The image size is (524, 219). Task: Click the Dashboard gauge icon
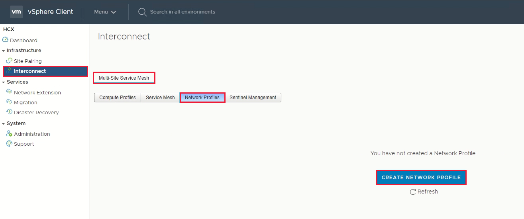coord(5,40)
